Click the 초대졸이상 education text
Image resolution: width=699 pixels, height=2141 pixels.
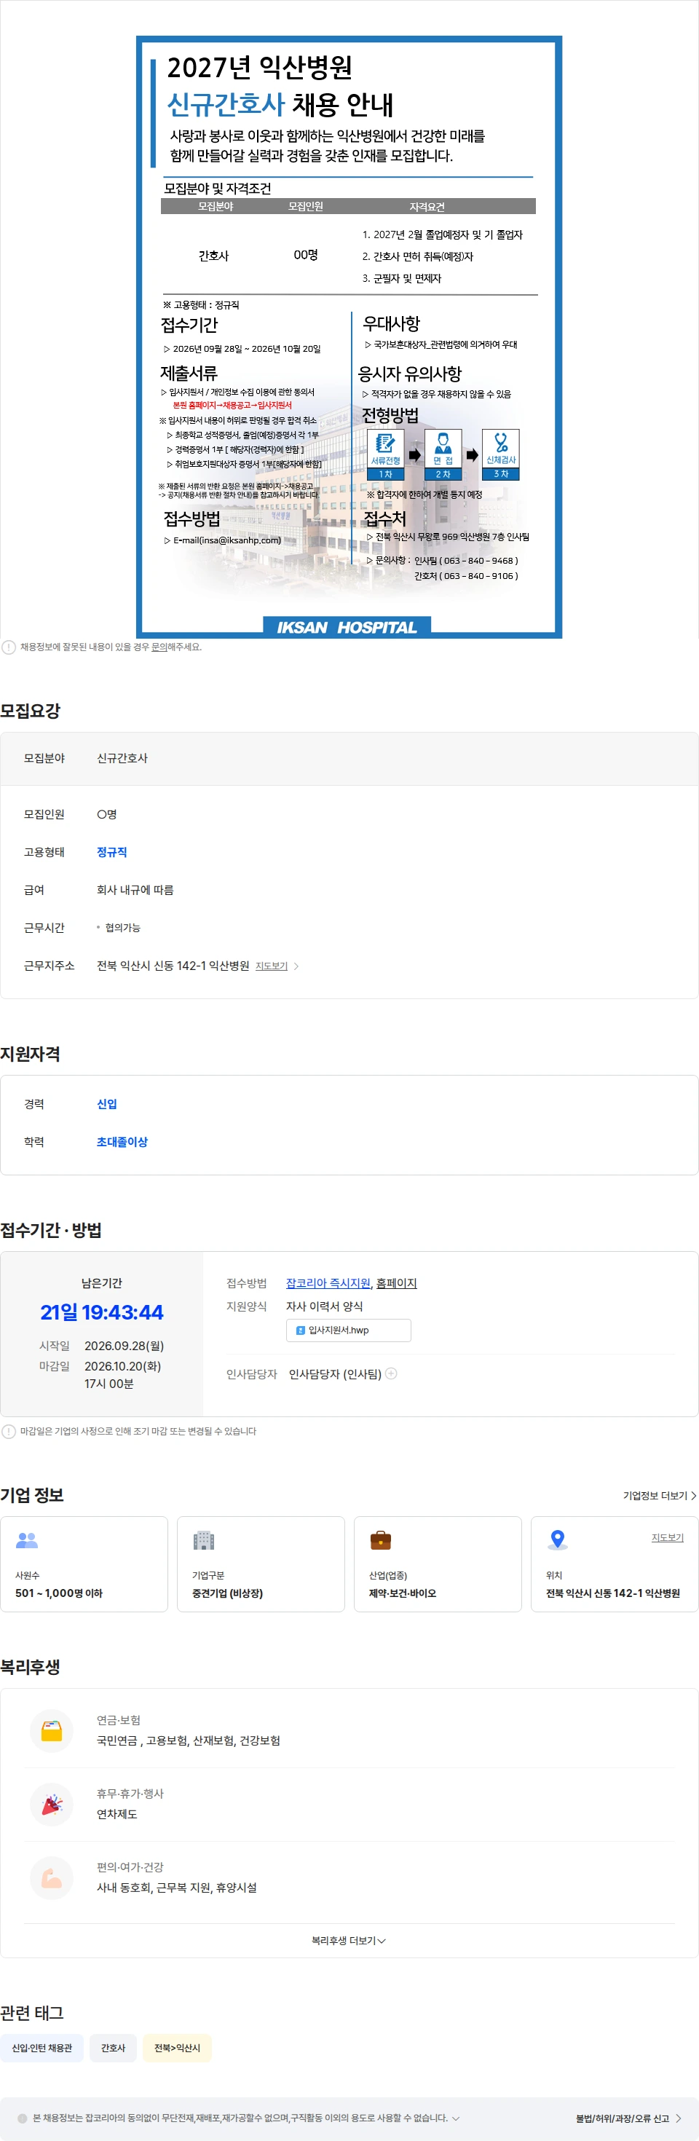point(122,1142)
